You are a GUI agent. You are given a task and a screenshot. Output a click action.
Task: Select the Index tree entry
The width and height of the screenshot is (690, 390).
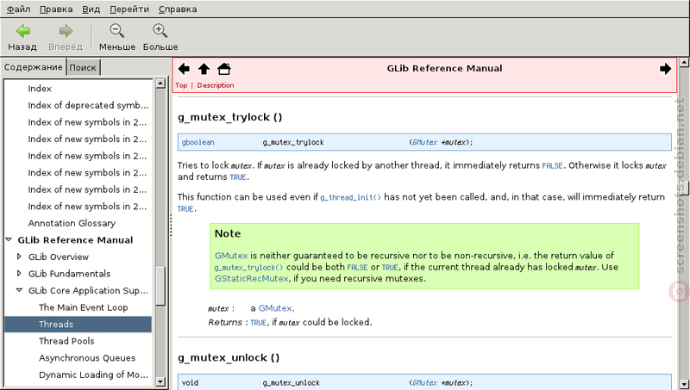[40, 89]
